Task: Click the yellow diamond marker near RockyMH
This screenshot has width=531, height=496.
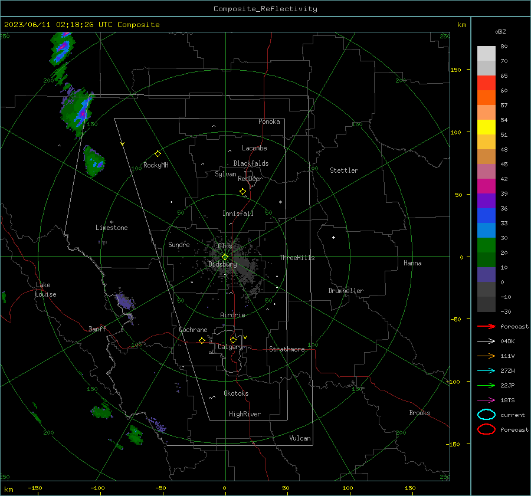Action: (x=158, y=154)
